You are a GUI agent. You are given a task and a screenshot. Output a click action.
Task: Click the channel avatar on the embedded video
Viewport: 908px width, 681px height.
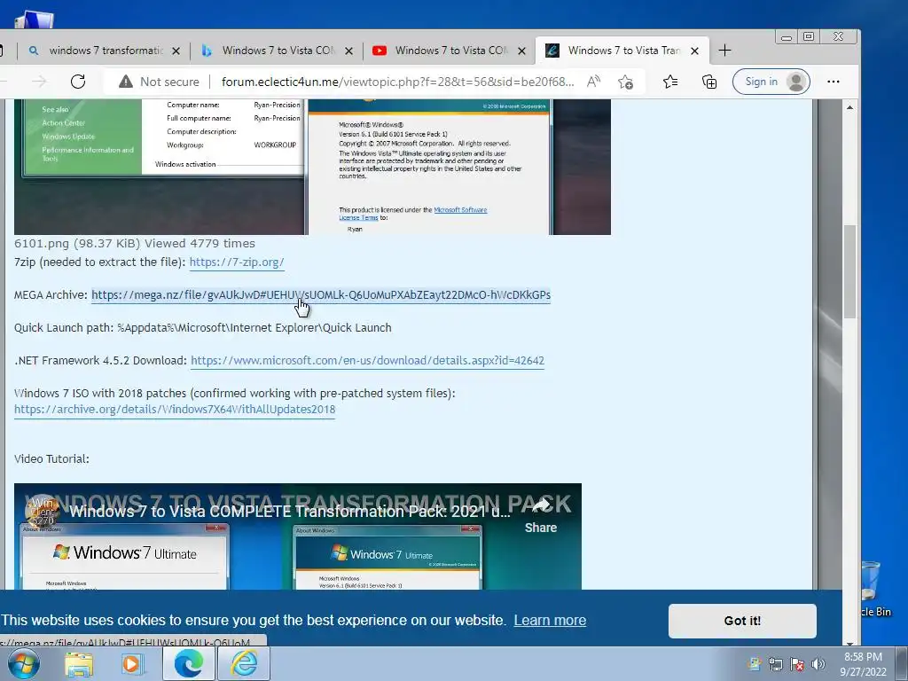43,511
